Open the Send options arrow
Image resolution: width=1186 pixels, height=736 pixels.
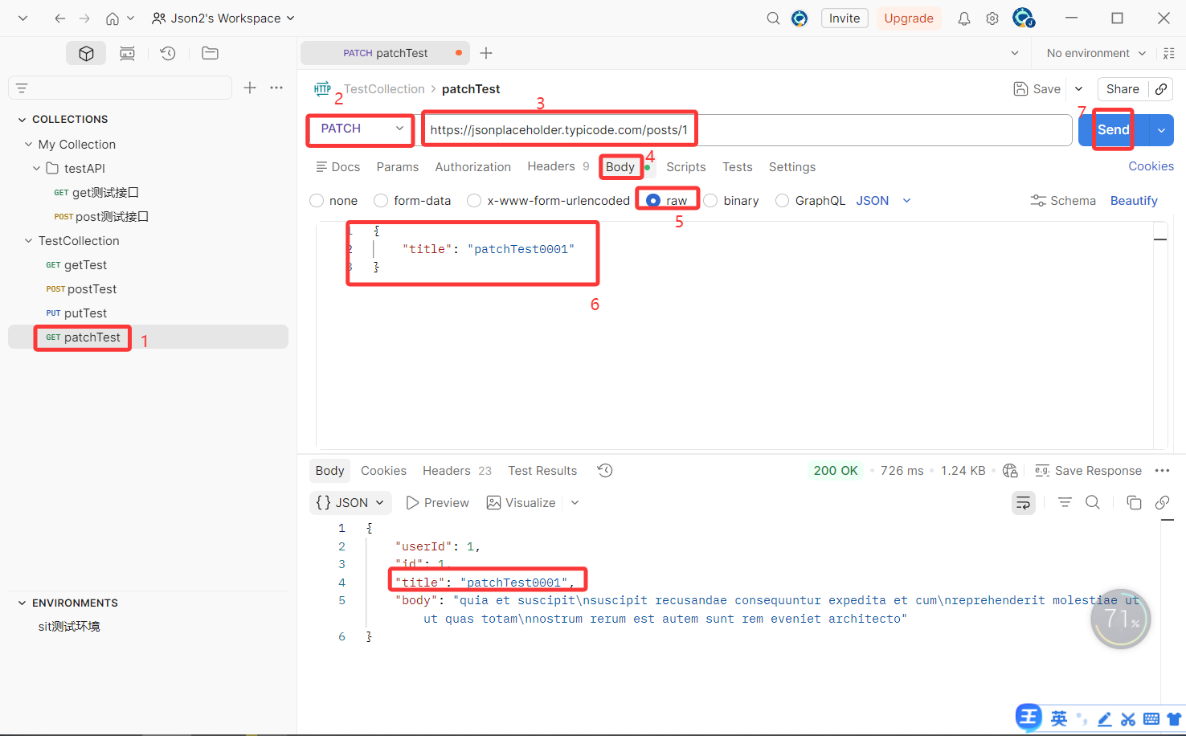pyautogui.click(x=1161, y=130)
